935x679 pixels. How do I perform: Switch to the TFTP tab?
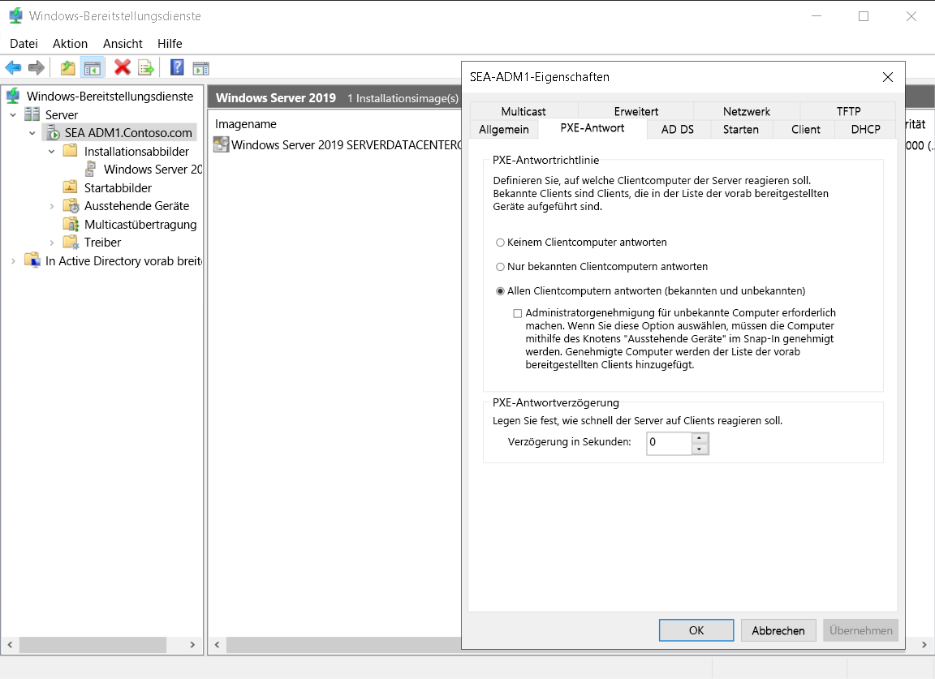point(848,111)
